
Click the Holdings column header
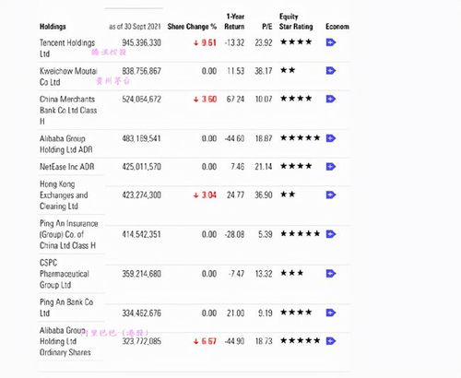tap(53, 27)
